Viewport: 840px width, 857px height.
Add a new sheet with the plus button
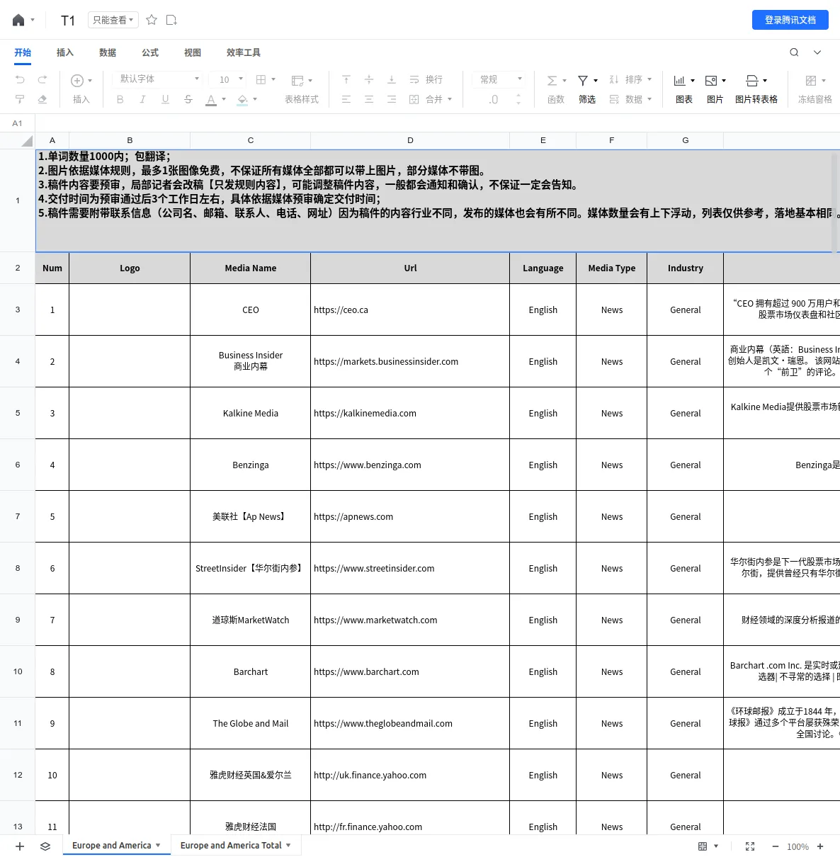[x=20, y=846]
